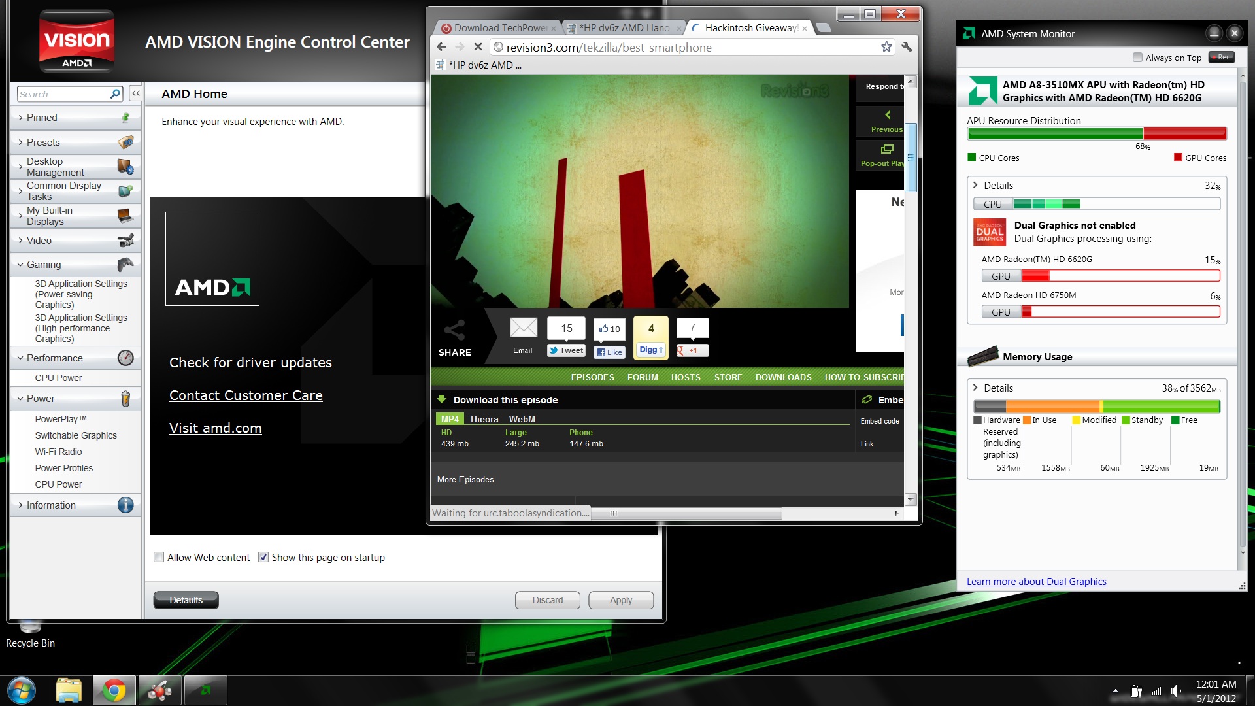Switch to the Download TechPower browser tab
The width and height of the screenshot is (1255, 706).
pos(498,28)
